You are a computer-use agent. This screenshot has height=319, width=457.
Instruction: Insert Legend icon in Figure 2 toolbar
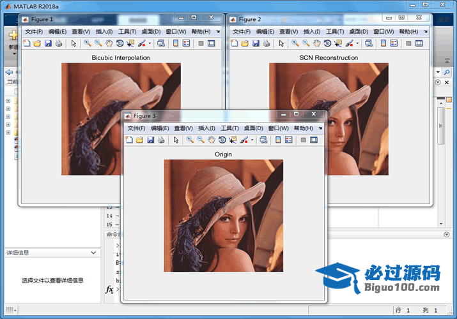pos(394,43)
